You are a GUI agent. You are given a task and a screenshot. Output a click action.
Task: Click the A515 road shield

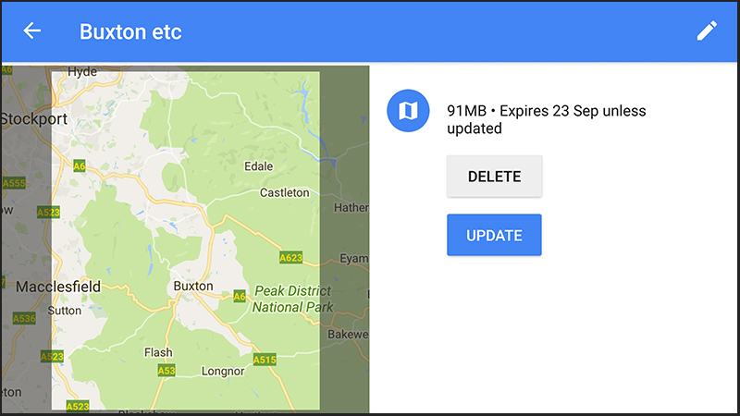[265, 360]
